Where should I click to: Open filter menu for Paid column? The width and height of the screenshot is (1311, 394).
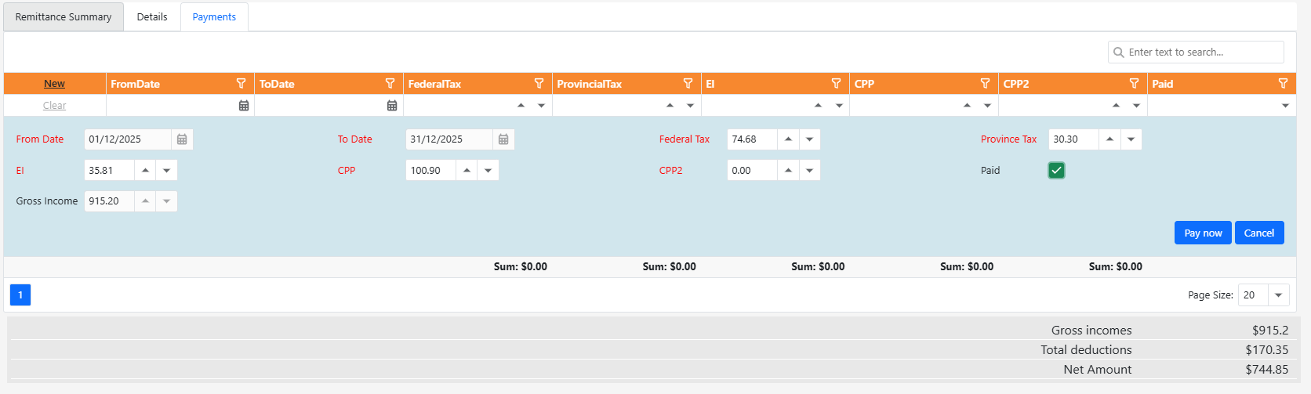(1283, 83)
